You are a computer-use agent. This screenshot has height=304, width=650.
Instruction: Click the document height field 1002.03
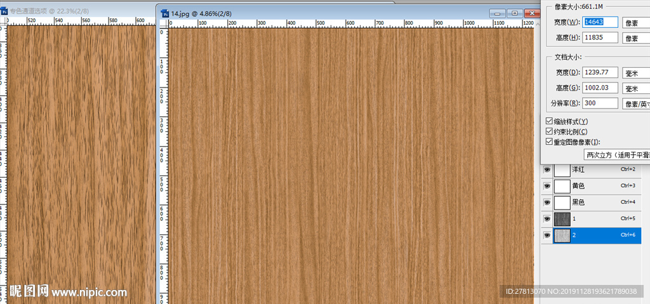[x=600, y=88]
